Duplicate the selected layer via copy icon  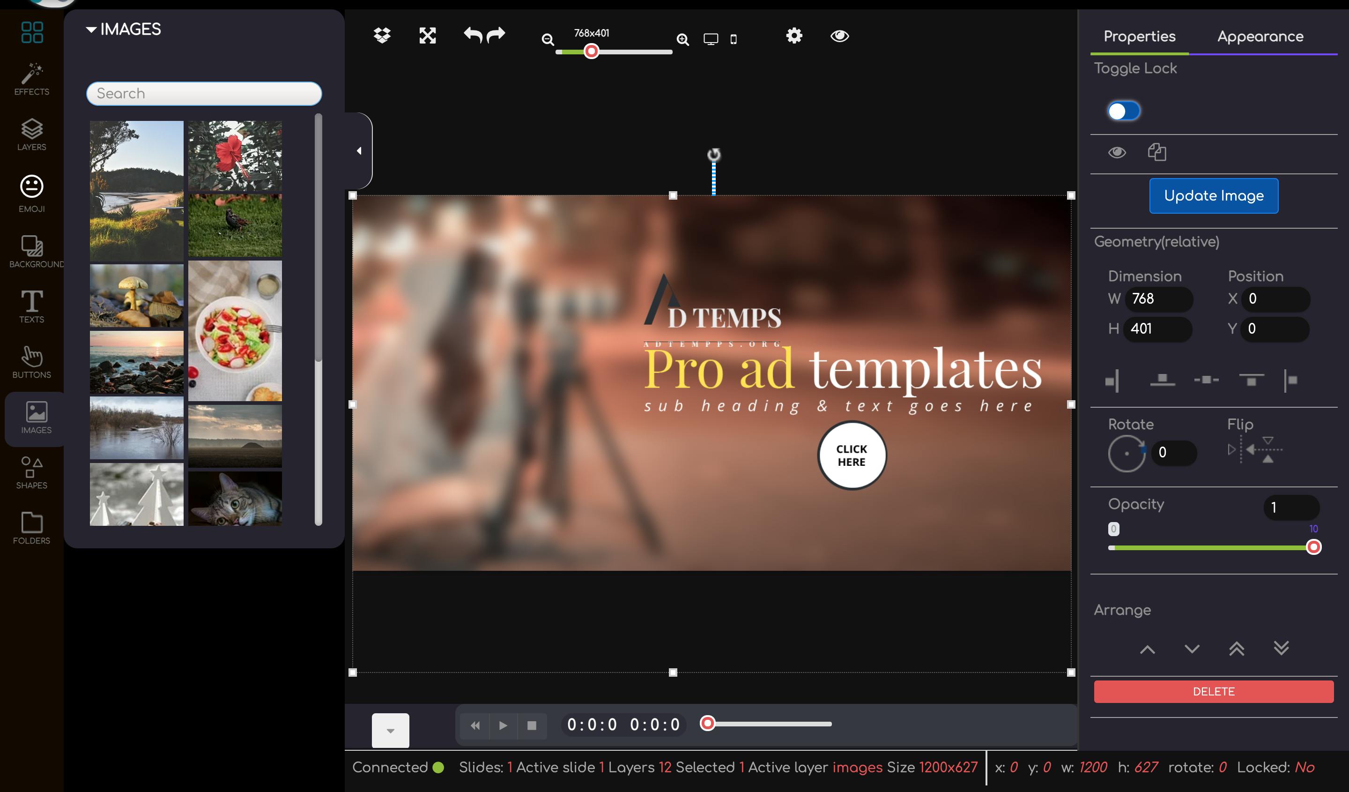click(1158, 153)
